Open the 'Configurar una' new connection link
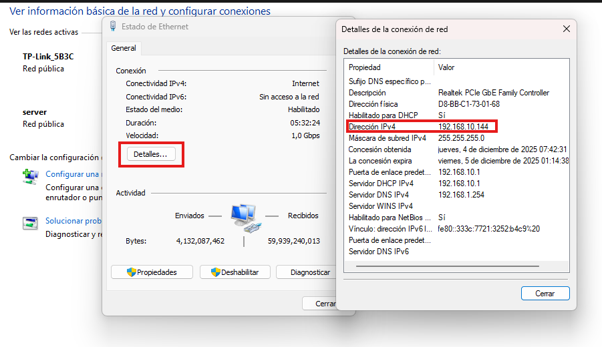Image resolution: width=602 pixels, height=347 pixels. [73, 174]
